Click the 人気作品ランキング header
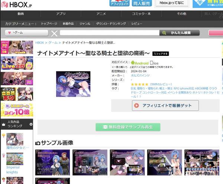 (17, 124)
